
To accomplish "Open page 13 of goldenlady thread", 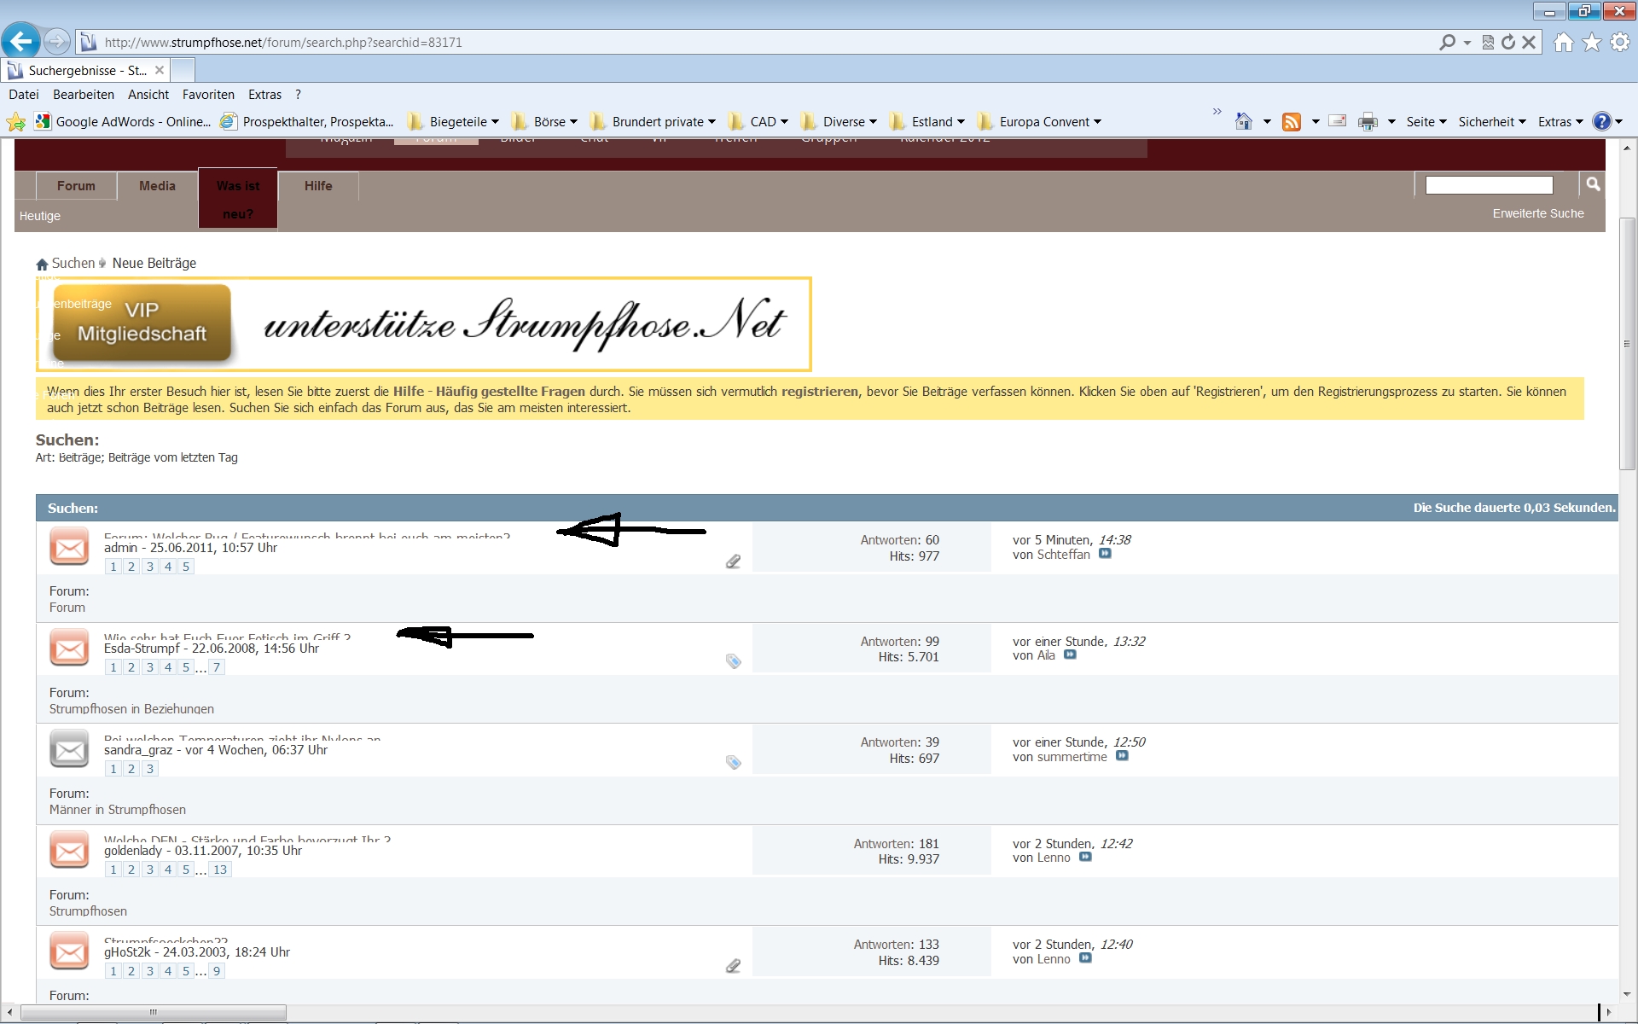I will (x=220, y=870).
